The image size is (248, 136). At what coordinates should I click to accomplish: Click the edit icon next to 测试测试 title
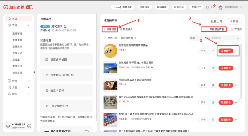(65, 26)
